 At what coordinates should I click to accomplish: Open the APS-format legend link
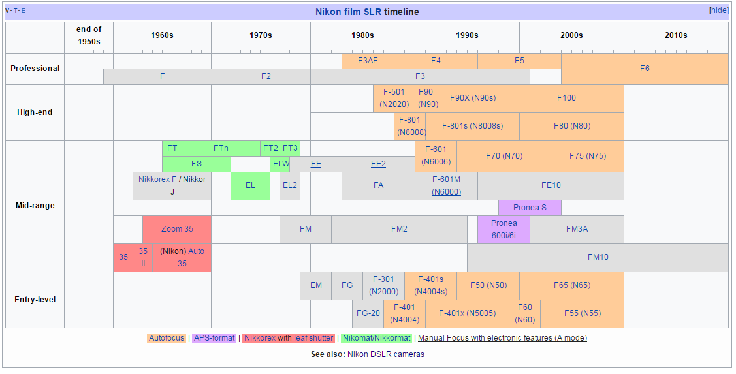[x=214, y=338]
